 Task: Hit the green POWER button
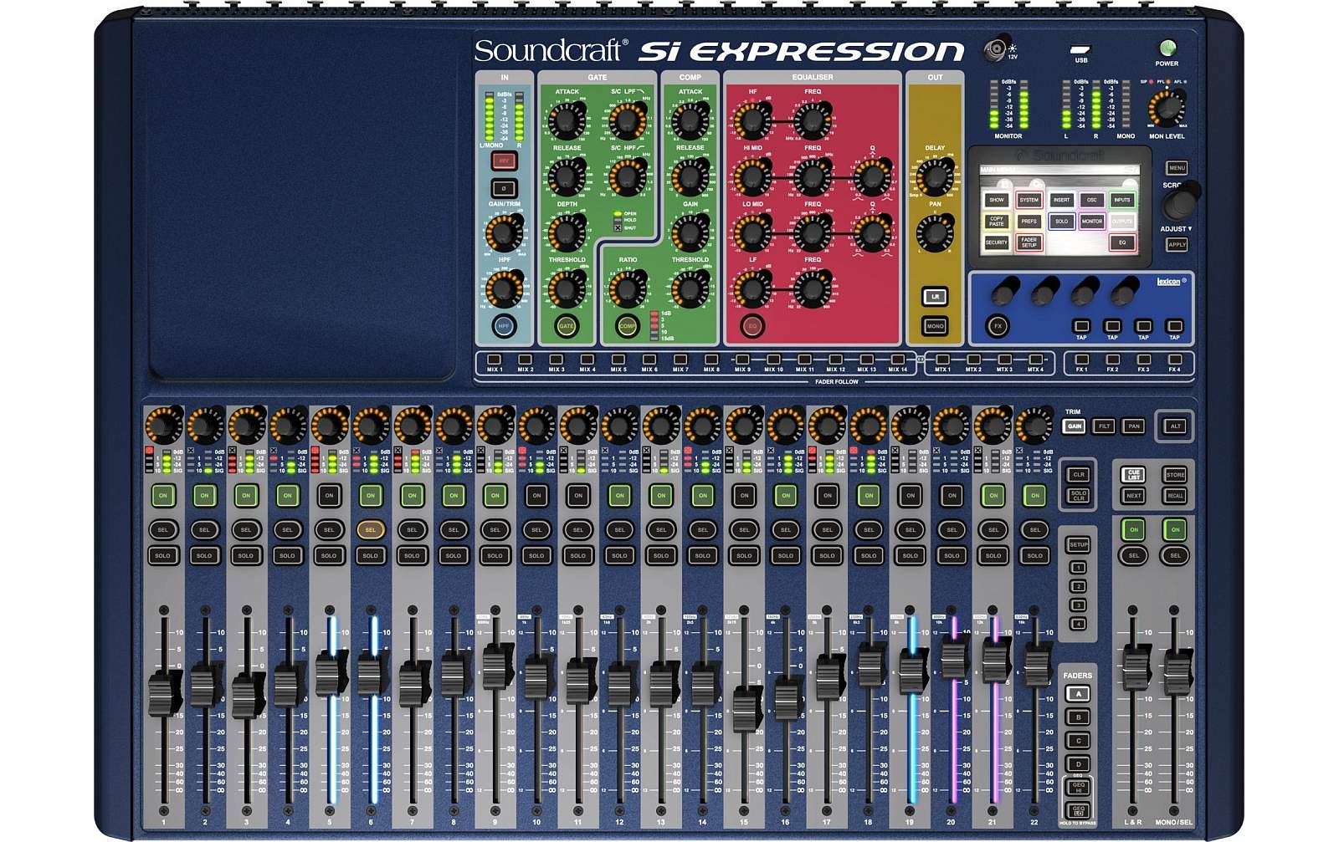tap(1167, 48)
